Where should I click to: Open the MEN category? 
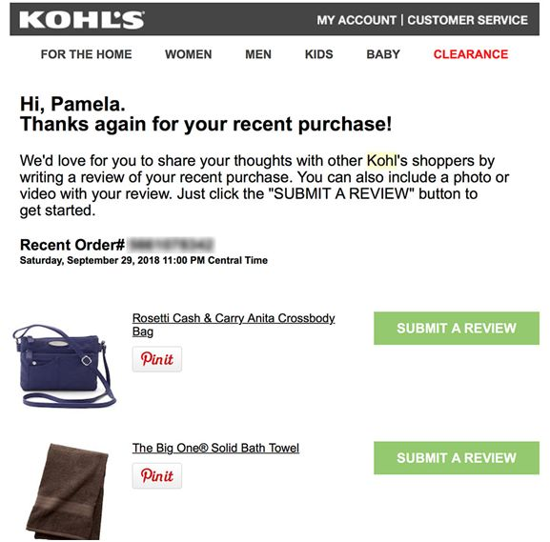pyautogui.click(x=258, y=54)
